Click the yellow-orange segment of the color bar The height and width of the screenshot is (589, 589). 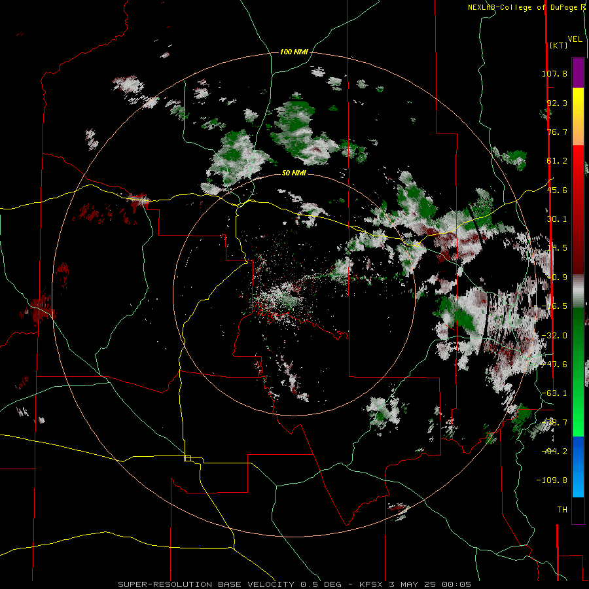(578, 116)
